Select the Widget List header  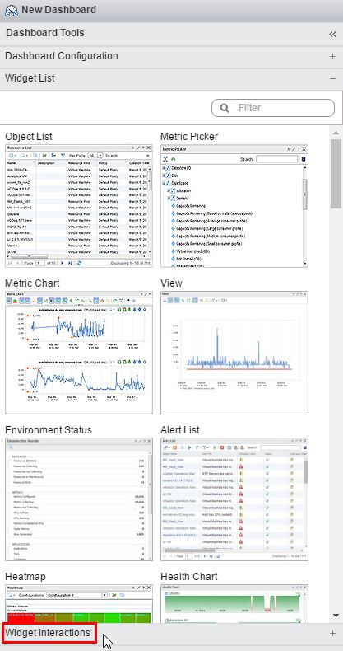[171, 78]
